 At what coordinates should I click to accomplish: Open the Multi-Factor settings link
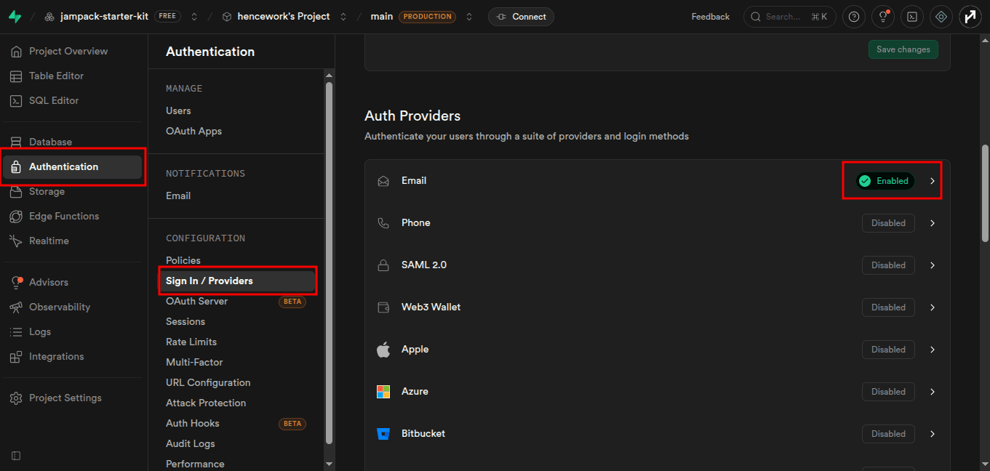(194, 363)
